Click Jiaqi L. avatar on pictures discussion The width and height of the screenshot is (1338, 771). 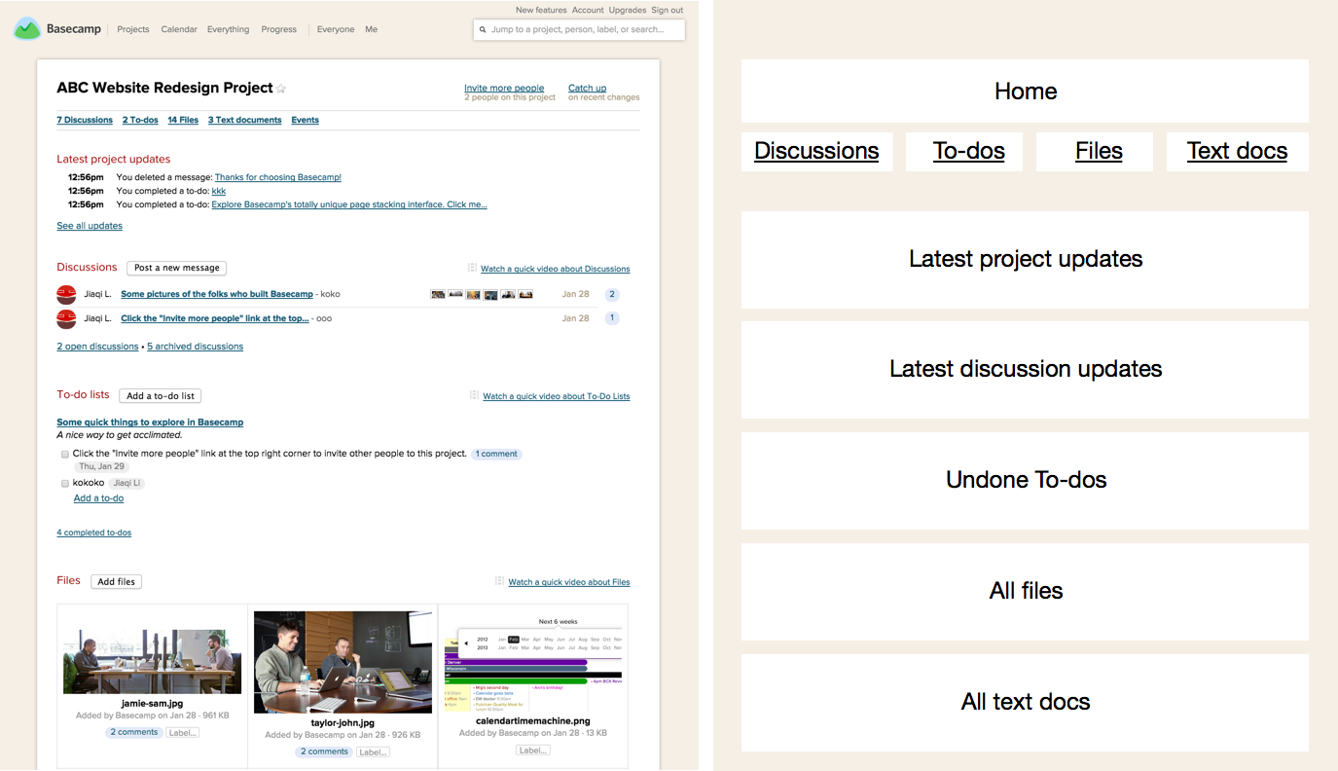66,294
